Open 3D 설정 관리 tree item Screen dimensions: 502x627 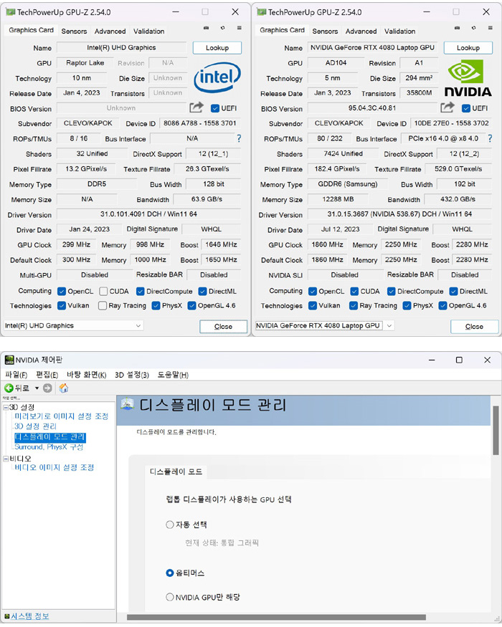point(35,426)
